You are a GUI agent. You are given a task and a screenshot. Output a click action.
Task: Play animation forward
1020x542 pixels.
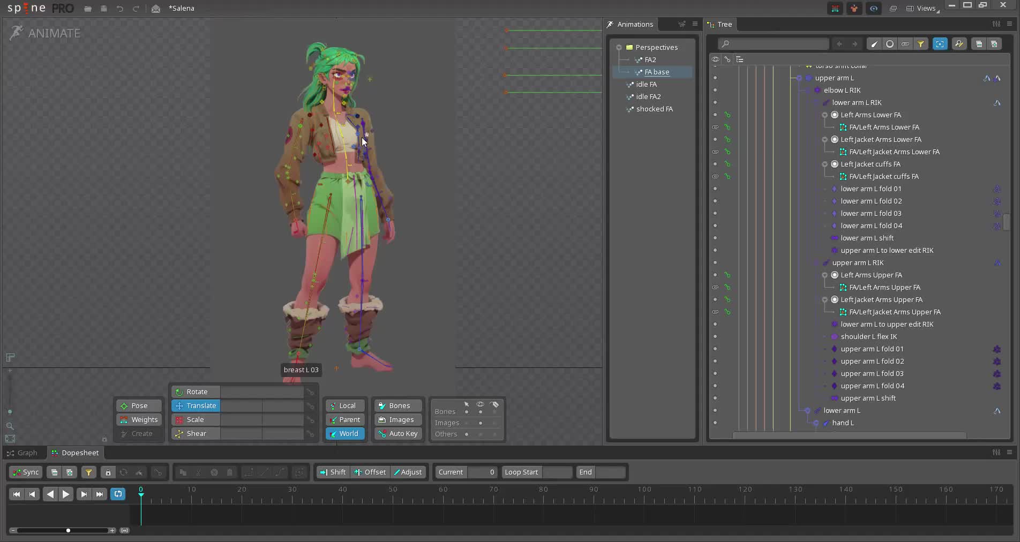click(x=66, y=494)
